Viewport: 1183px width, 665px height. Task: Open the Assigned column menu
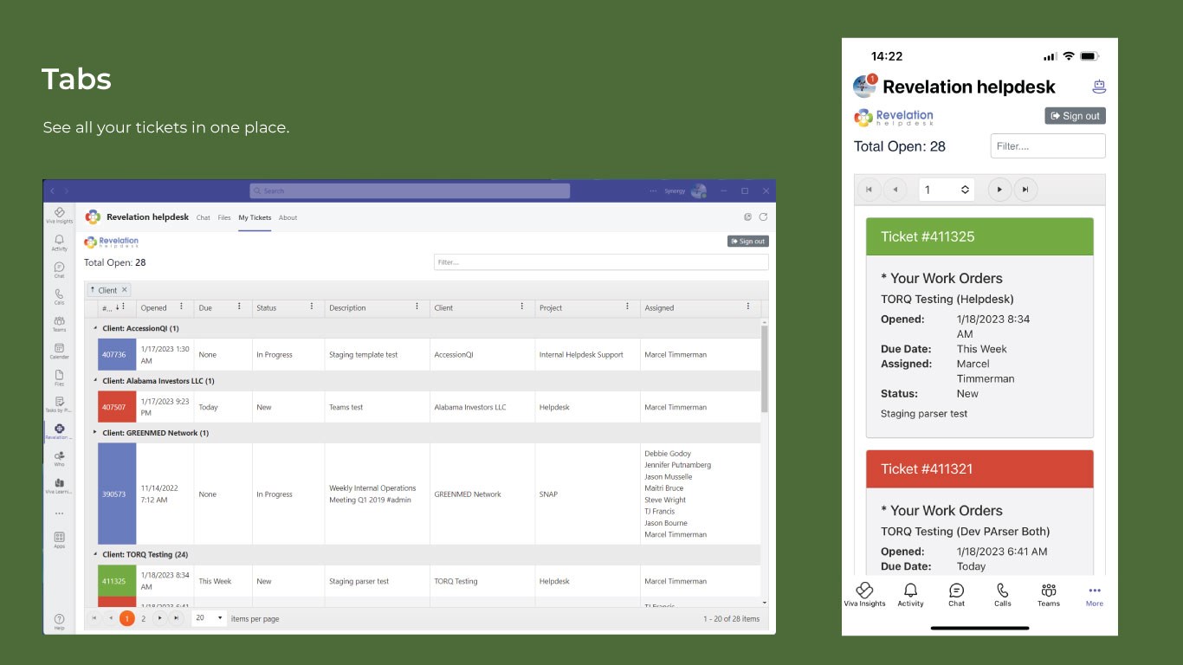click(748, 307)
